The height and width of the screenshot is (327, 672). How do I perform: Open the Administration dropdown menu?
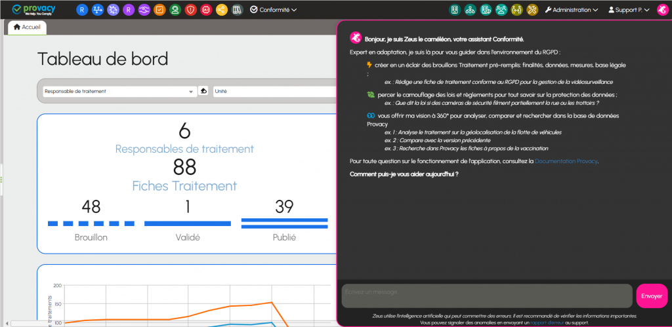[x=571, y=10]
